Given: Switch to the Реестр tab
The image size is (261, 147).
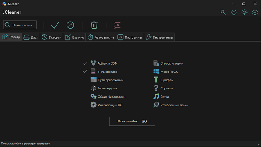Looking at the screenshot, I should point(11,37).
